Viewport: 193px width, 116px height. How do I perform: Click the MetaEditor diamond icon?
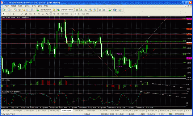[54, 10]
